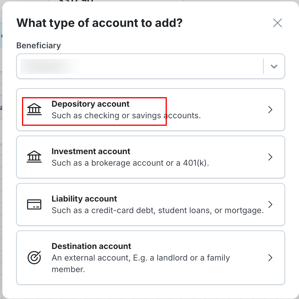Select the Destination account title

tap(91, 246)
